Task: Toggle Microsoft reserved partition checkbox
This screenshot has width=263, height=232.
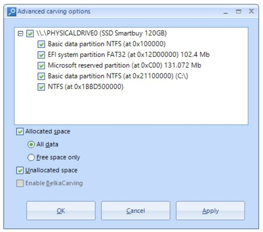Action: click(41, 66)
